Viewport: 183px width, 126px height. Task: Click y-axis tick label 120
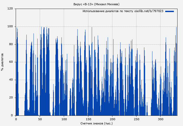click(10, 9)
